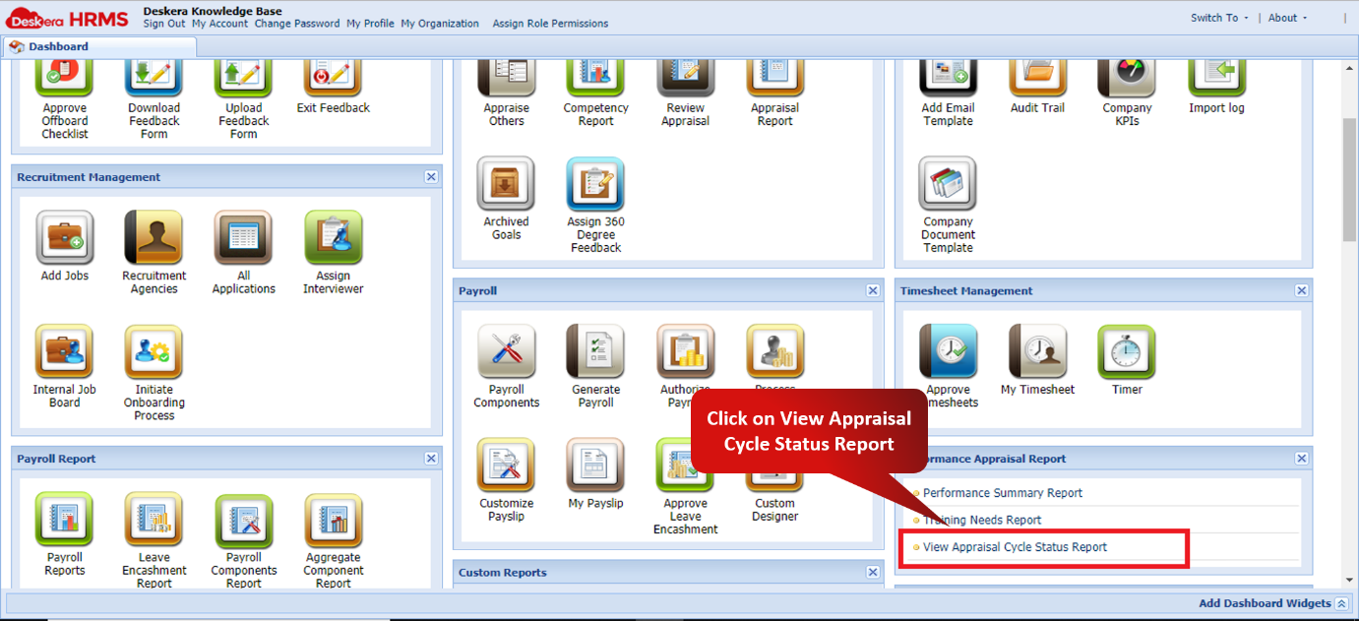Click the Recruitment Agencies icon
Screen dimensions: 1359x621
(154, 239)
